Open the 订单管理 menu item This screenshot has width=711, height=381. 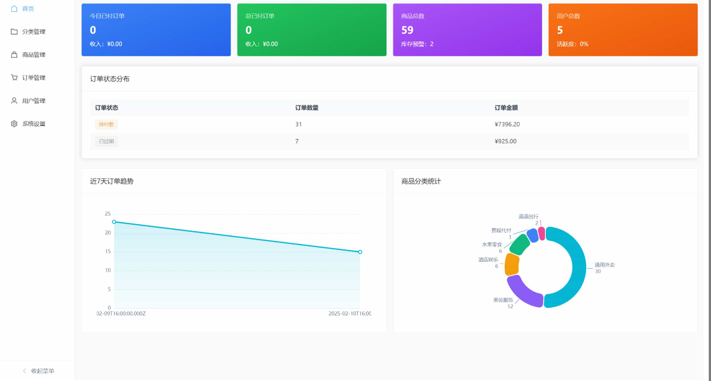(34, 78)
